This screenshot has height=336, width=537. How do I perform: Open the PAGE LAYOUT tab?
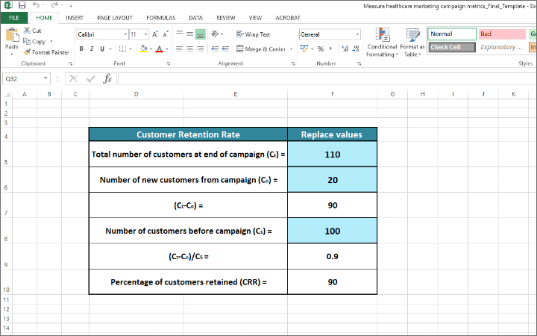[x=114, y=17]
